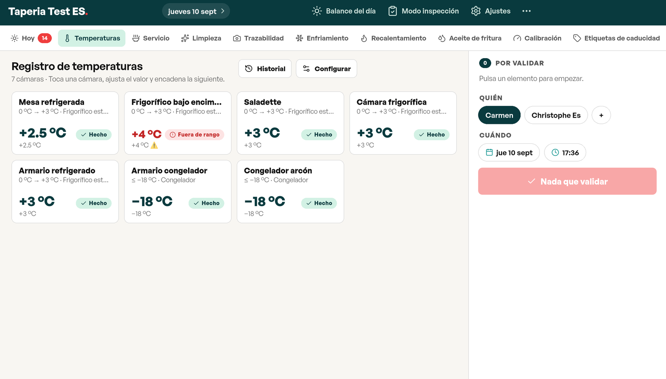This screenshot has width=666, height=379.
Task: Open the Cámara frigorífica card title
Action: pyautogui.click(x=392, y=102)
